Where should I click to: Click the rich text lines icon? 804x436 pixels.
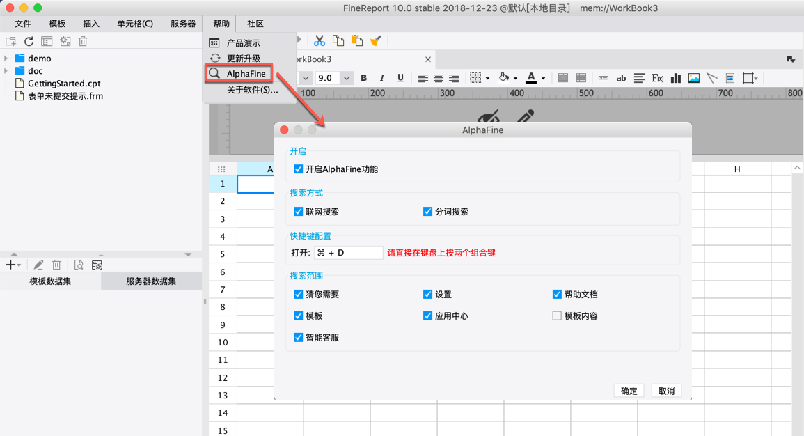click(639, 78)
